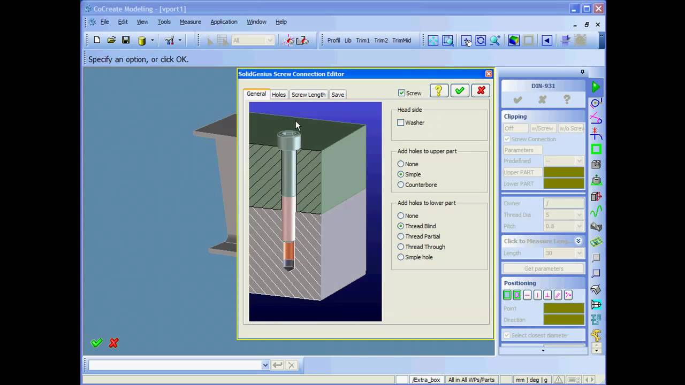
Task: Click the blue left-arrow previous view icon
Action: (546, 41)
